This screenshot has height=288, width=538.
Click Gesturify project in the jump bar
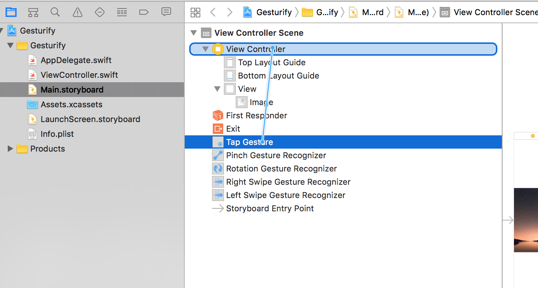pos(268,13)
